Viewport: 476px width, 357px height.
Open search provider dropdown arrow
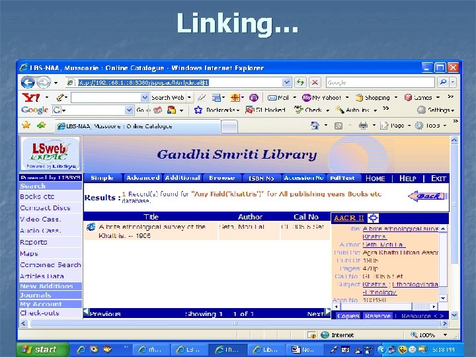coord(453,82)
